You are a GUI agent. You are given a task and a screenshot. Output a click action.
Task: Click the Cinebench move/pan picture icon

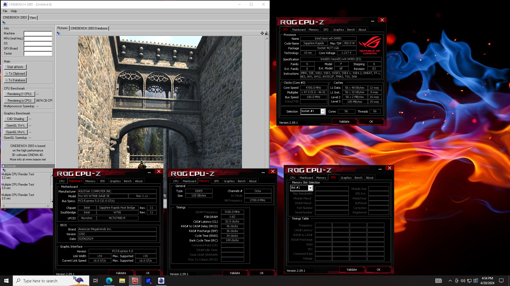coord(262,33)
